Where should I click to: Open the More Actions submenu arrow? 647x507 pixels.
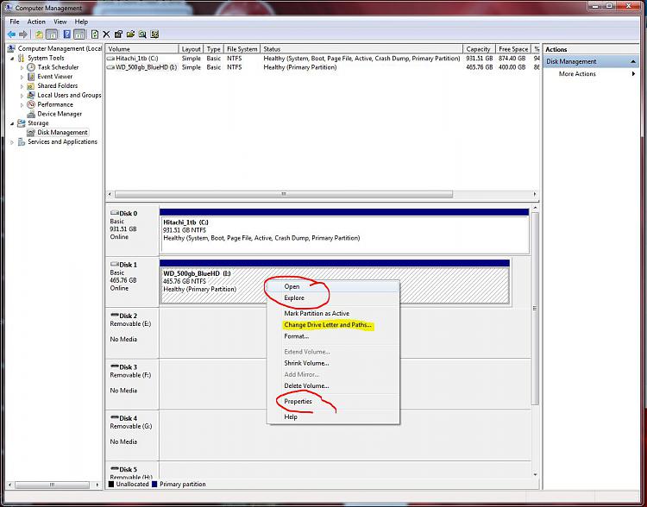pyautogui.click(x=633, y=74)
